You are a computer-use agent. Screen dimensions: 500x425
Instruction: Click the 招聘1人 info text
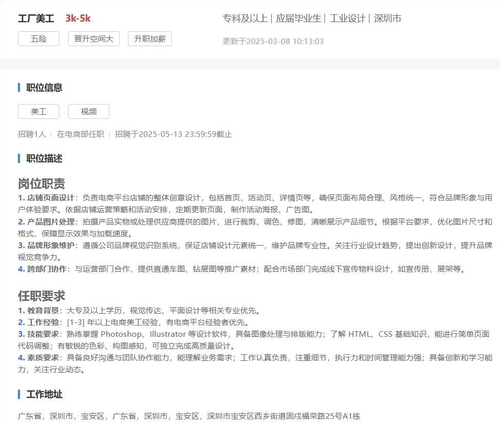point(32,134)
